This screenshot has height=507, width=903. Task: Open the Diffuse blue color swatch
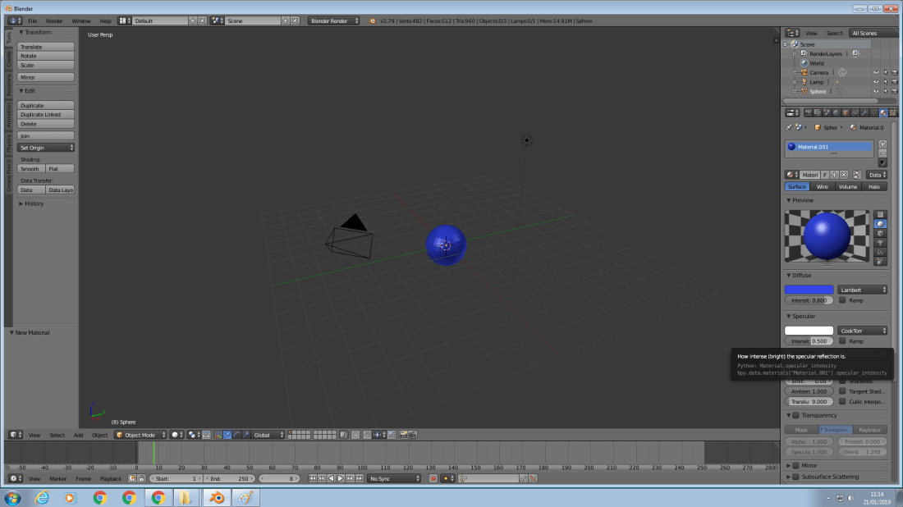pyautogui.click(x=809, y=289)
